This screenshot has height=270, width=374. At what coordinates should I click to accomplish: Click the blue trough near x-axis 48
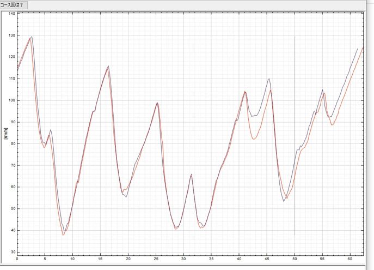(x=284, y=201)
